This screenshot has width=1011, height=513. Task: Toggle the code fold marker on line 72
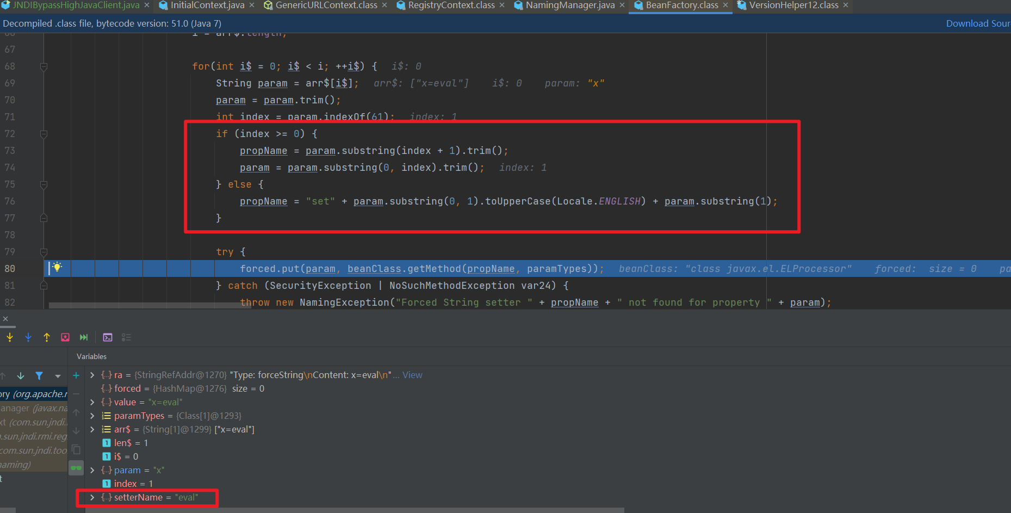[44, 134]
